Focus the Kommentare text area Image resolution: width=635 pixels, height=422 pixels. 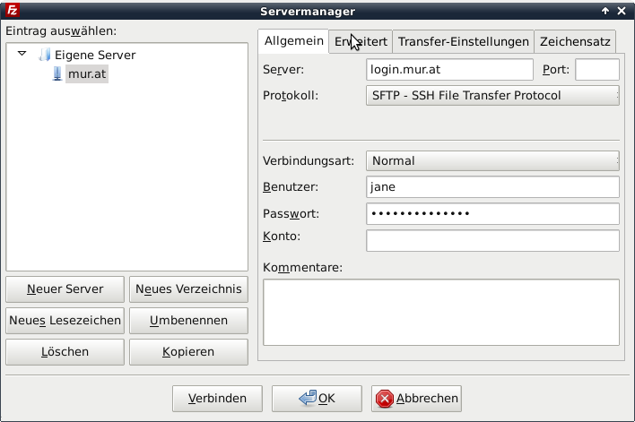click(x=440, y=312)
